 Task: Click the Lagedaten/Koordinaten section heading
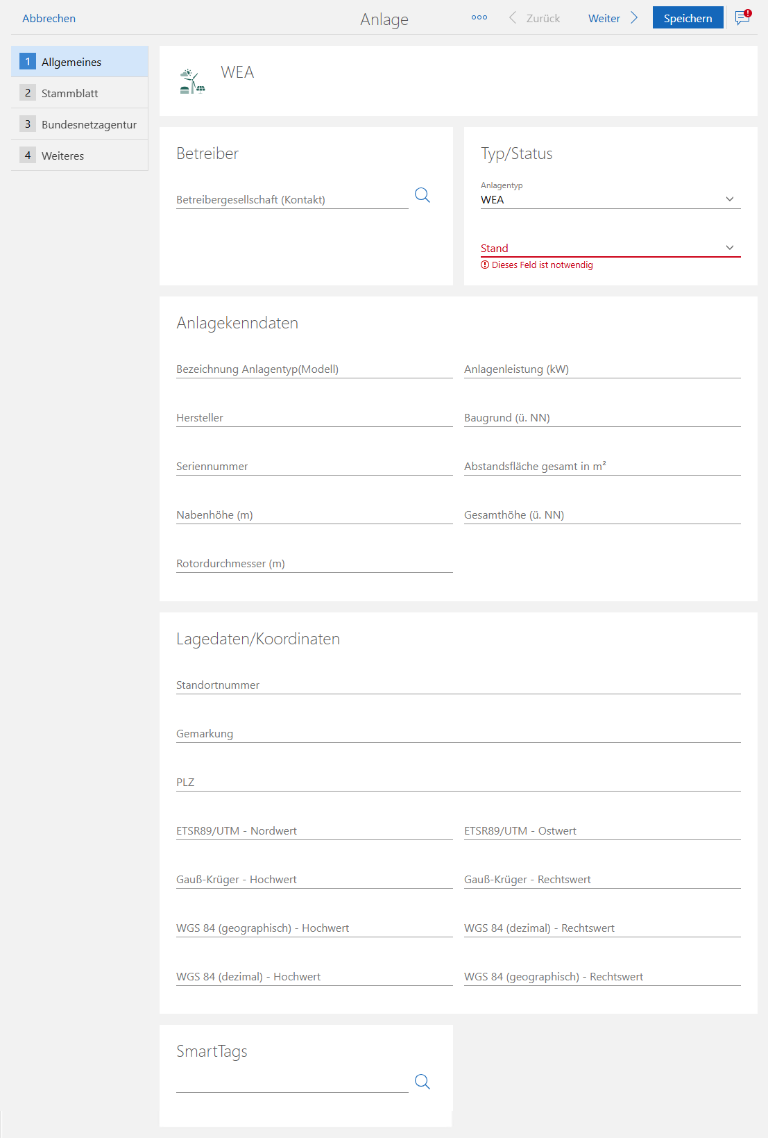point(258,639)
